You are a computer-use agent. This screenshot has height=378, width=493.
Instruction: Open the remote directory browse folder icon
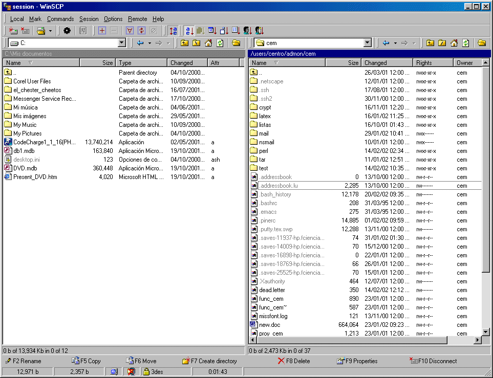(x=482, y=43)
